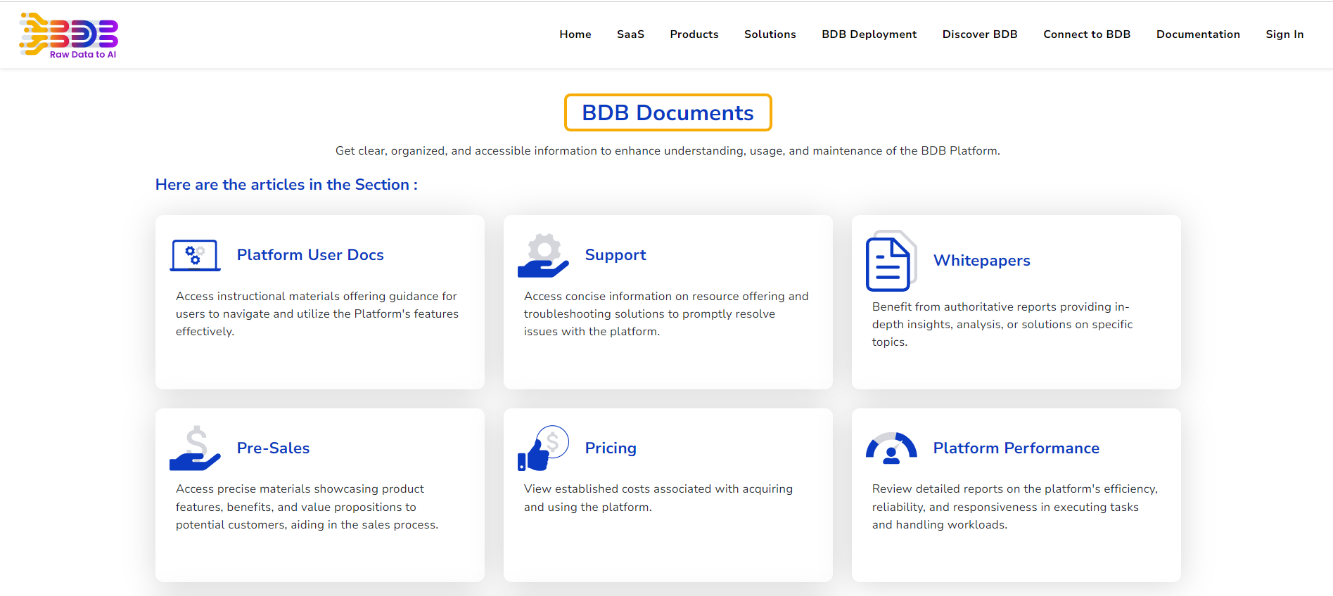The height and width of the screenshot is (596, 1333).
Task: Click the Support gear-in-hand icon
Action: click(x=542, y=255)
